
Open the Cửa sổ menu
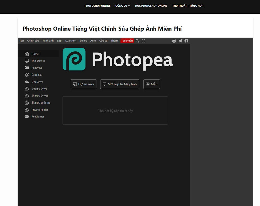(x=103, y=41)
